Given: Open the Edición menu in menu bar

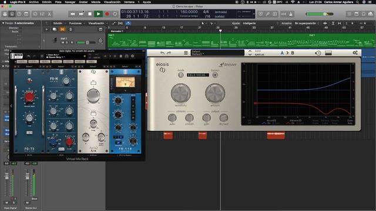Looking at the screenshot, I should (x=47, y=2).
